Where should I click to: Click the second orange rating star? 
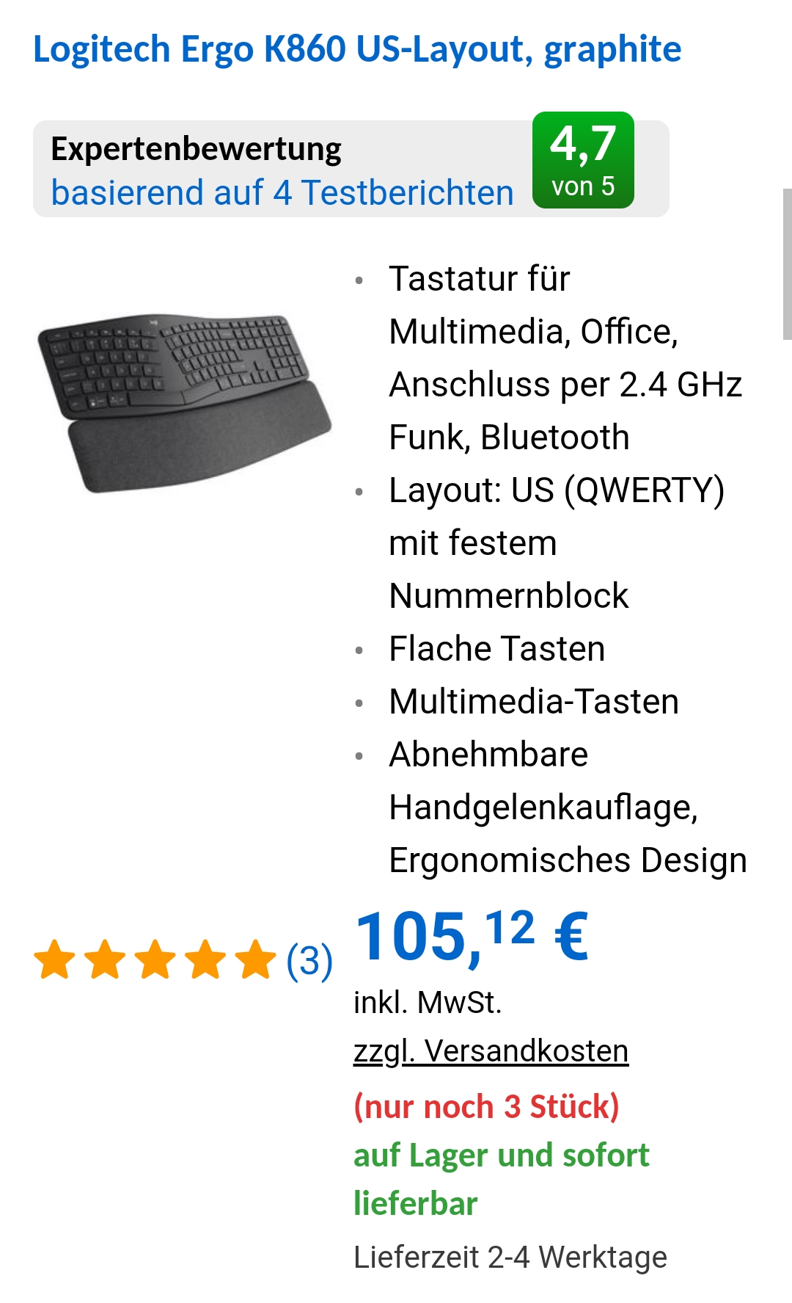[x=106, y=959]
